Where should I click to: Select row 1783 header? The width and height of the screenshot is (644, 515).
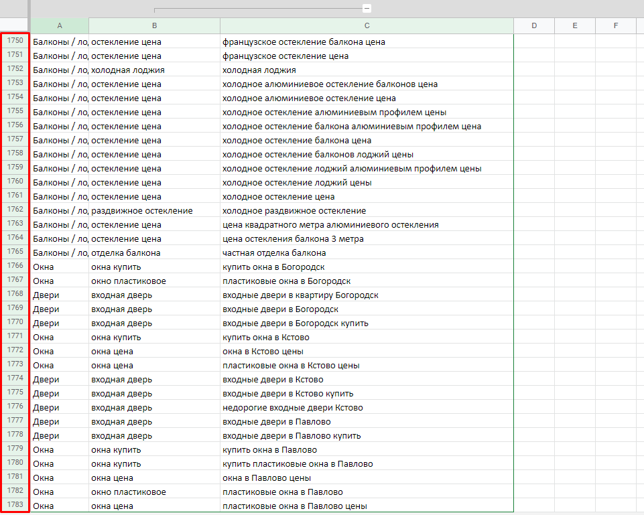click(x=15, y=505)
